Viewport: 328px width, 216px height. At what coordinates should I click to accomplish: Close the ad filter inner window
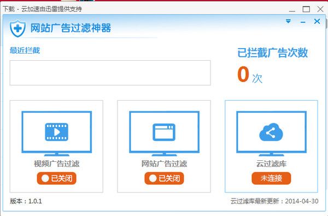[317, 21]
